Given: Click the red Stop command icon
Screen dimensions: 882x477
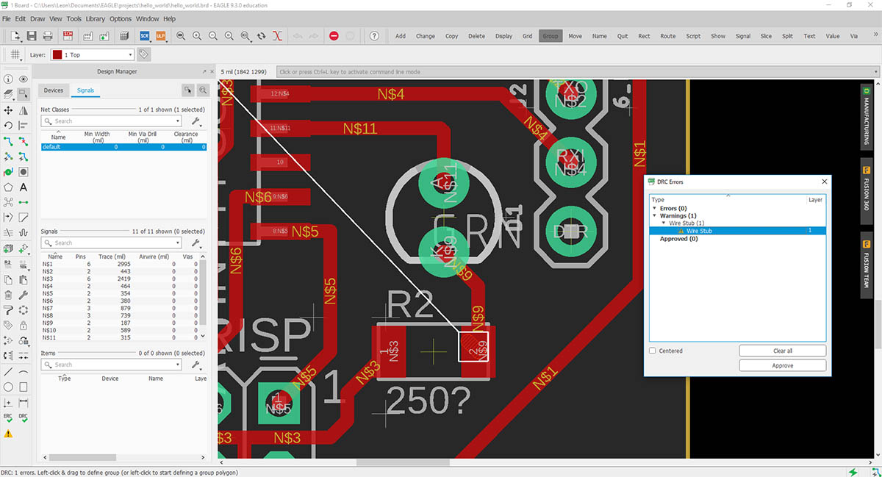Looking at the screenshot, I should coord(334,36).
